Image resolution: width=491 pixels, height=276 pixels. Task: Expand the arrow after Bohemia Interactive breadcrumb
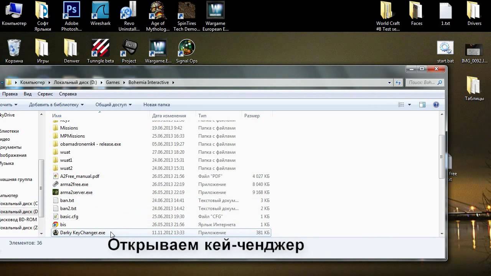tap(173, 82)
